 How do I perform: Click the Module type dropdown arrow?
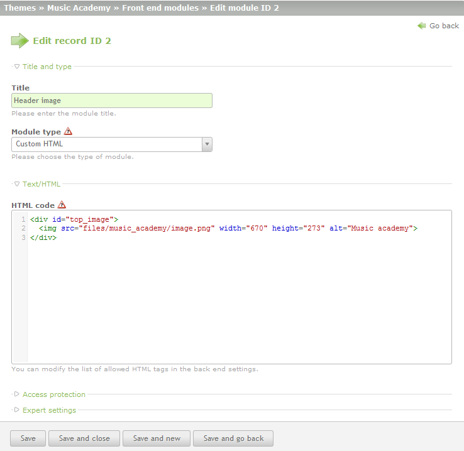[207, 144]
